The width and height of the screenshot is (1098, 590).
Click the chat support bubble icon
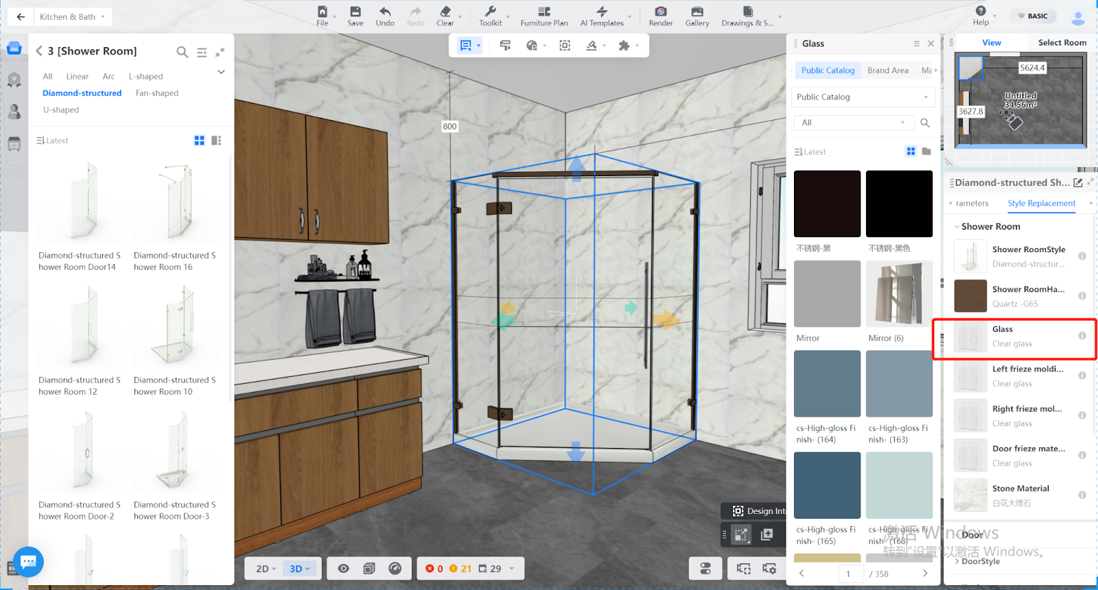(28, 562)
